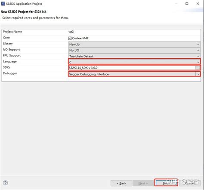The height and width of the screenshot is (190, 204).
Task: Click the Finish button
Action: (166, 183)
